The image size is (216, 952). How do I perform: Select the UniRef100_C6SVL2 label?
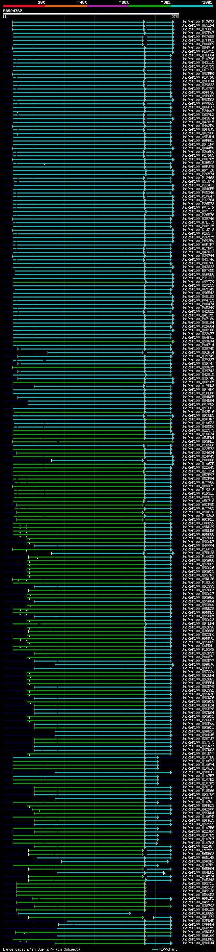click(198, 114)
